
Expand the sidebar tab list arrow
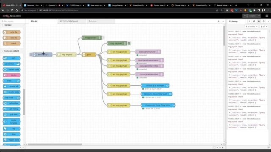(x=268, y=21)
